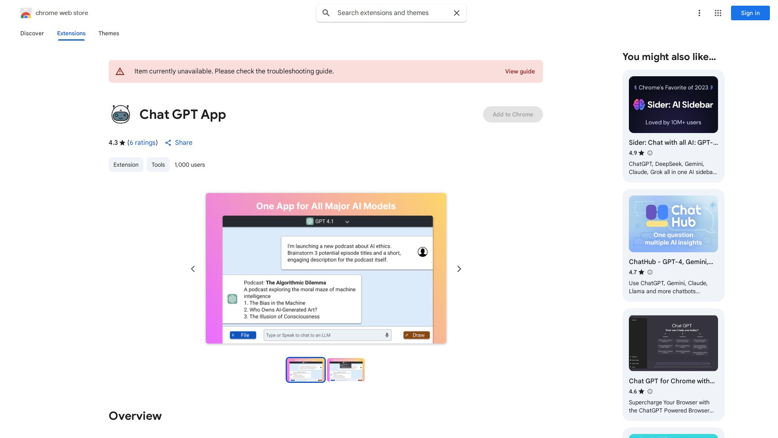The width and height of the screenshot is (778, 438).
Task: Open the View guide link
Action: (520, 71)
